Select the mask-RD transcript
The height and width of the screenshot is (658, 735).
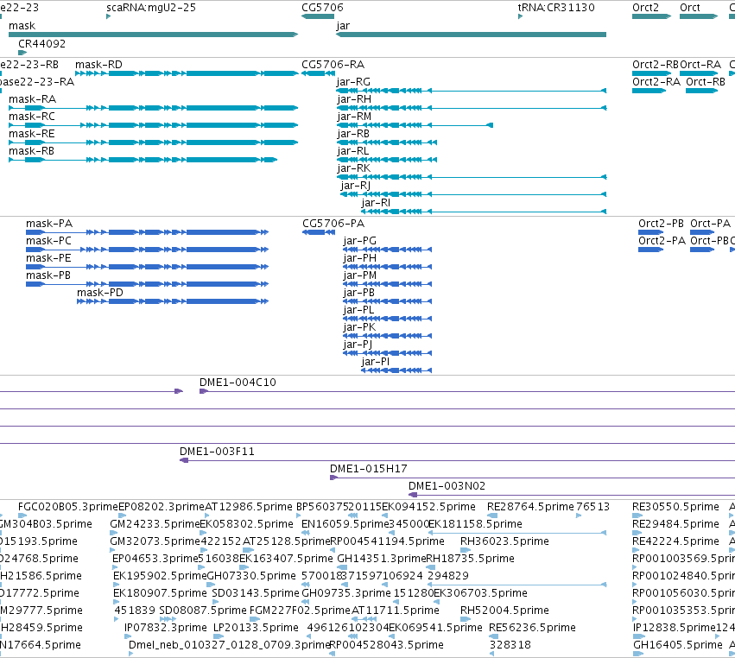click(187, 73)
